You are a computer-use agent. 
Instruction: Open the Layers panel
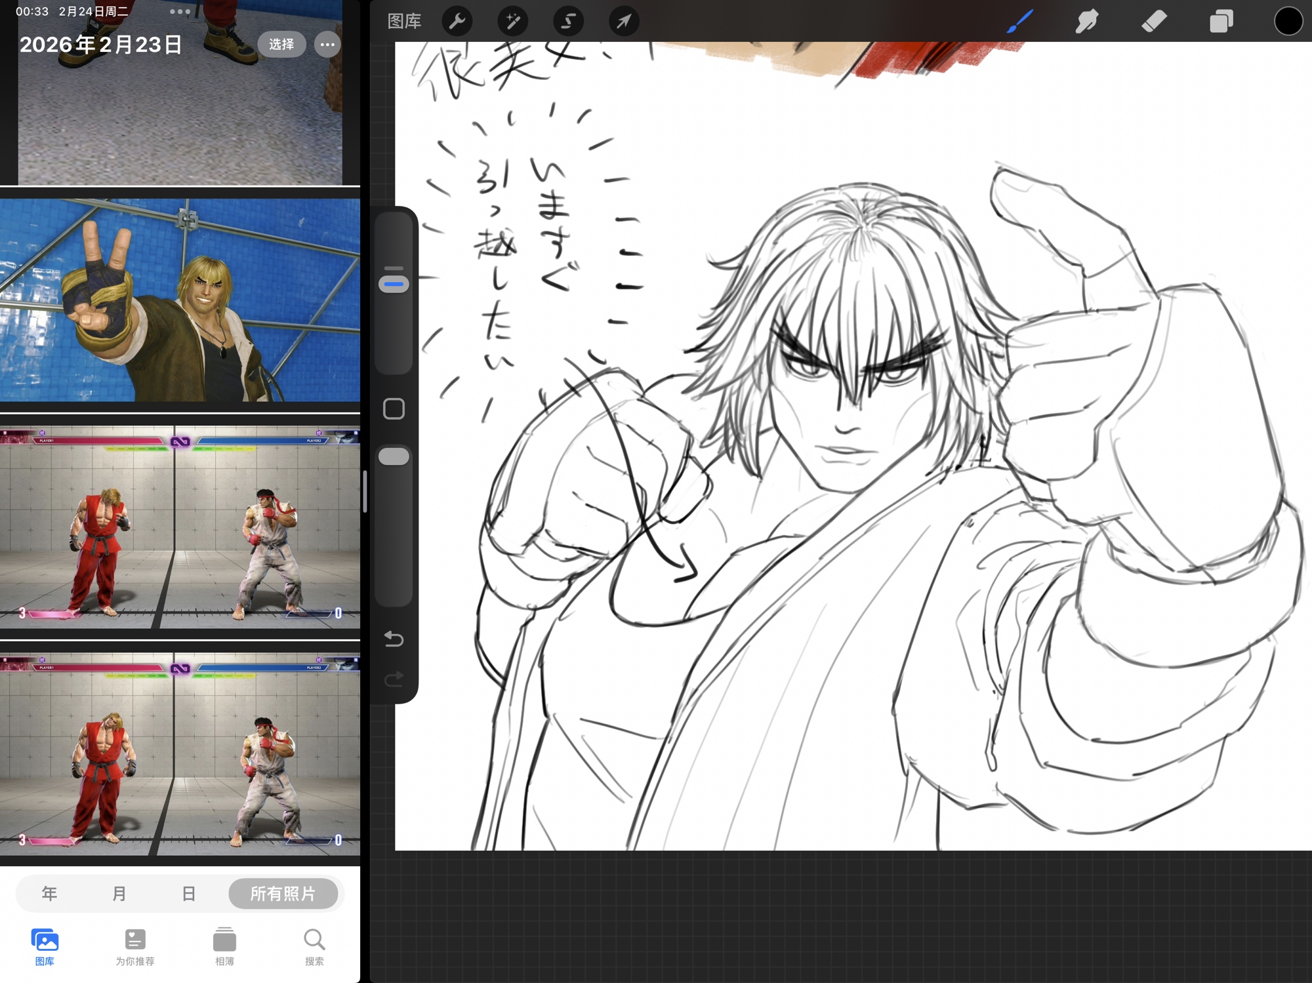pos(1221,22)
